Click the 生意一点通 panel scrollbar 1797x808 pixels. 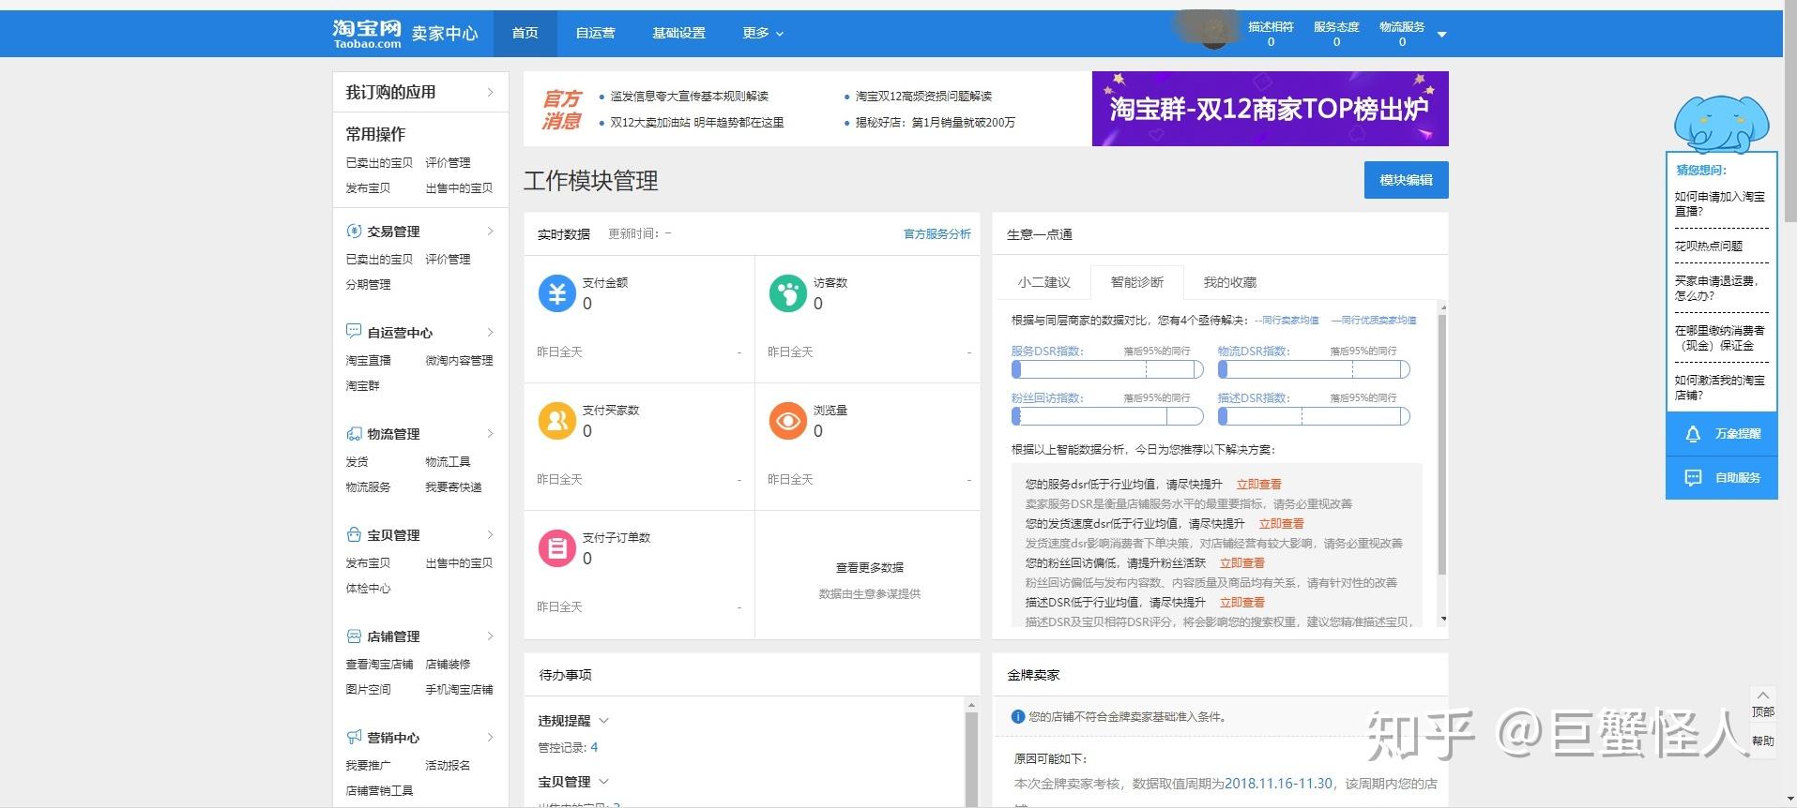[x=1442, y=443]
